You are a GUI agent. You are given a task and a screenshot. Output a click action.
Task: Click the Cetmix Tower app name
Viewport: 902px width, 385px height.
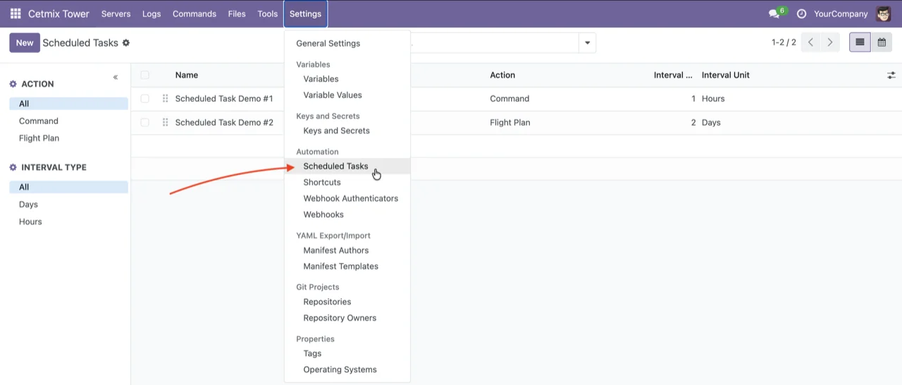tap(58, 13)
